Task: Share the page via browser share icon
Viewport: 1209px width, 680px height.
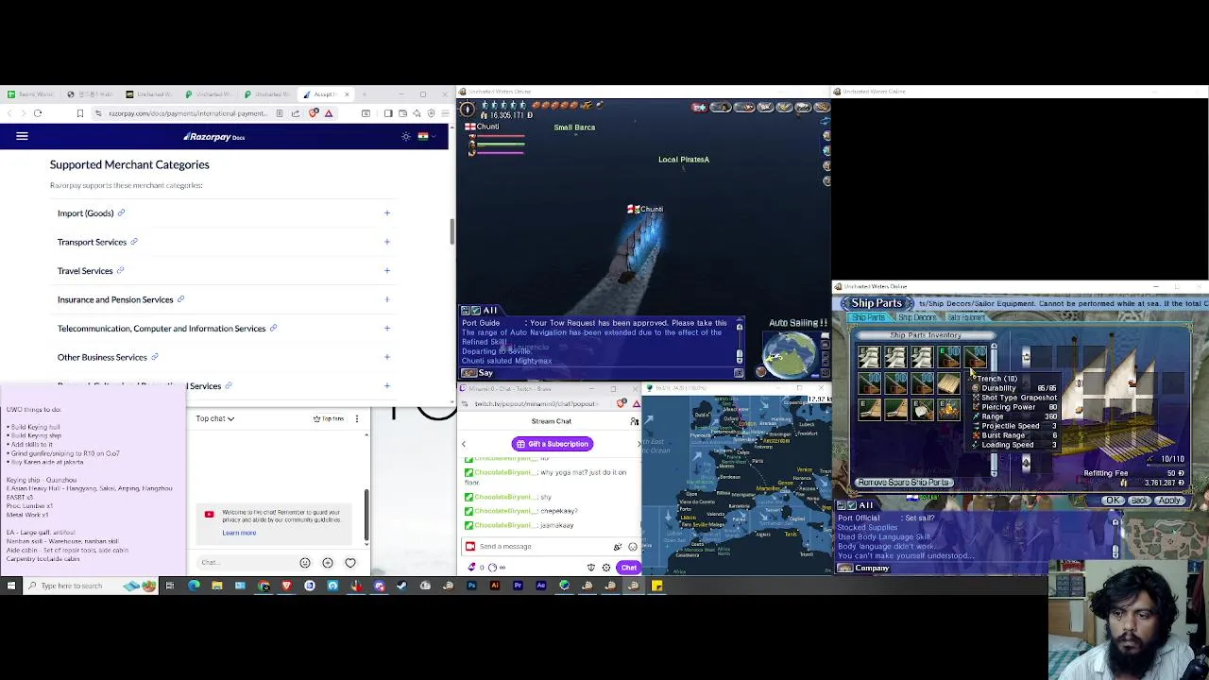Action: pos(296,113)
